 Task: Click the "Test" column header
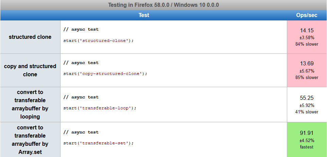click(x=144, y=15)
